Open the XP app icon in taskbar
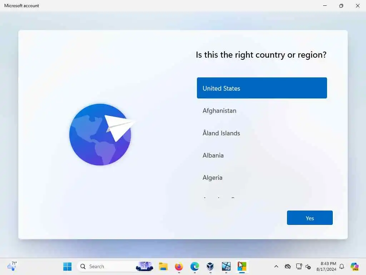This screenshot has width=366, height=275. [226, 266]
